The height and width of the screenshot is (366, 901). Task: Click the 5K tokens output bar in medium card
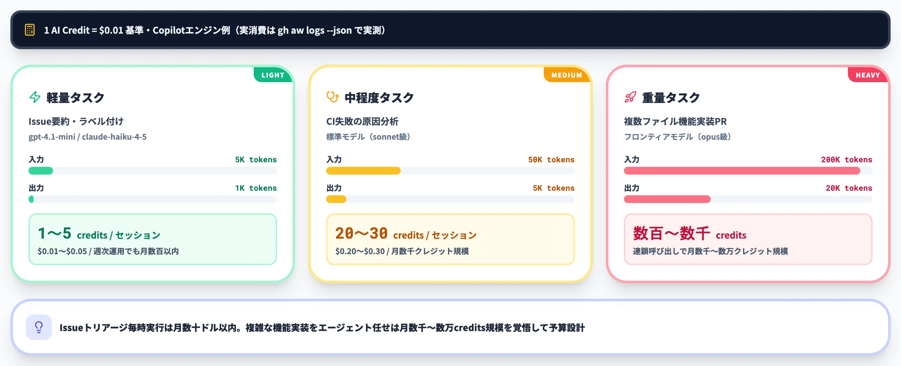tap(450, 199)
